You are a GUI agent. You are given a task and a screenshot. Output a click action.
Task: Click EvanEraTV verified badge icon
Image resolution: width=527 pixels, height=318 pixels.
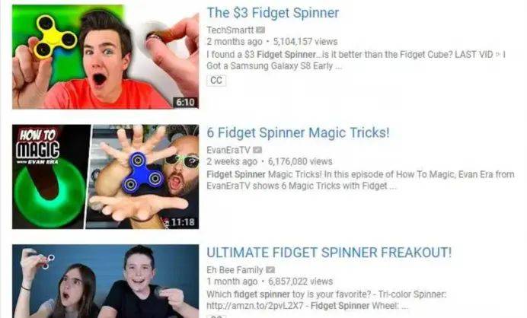click(257, 150)
